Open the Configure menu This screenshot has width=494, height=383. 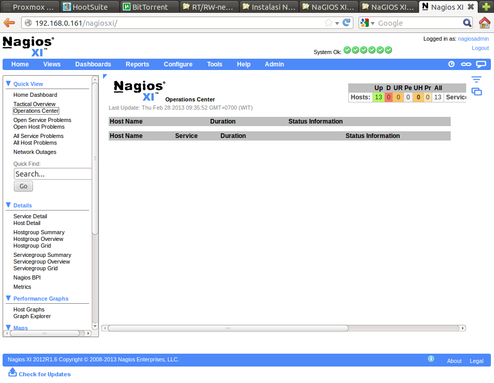[x=178, y=64]
